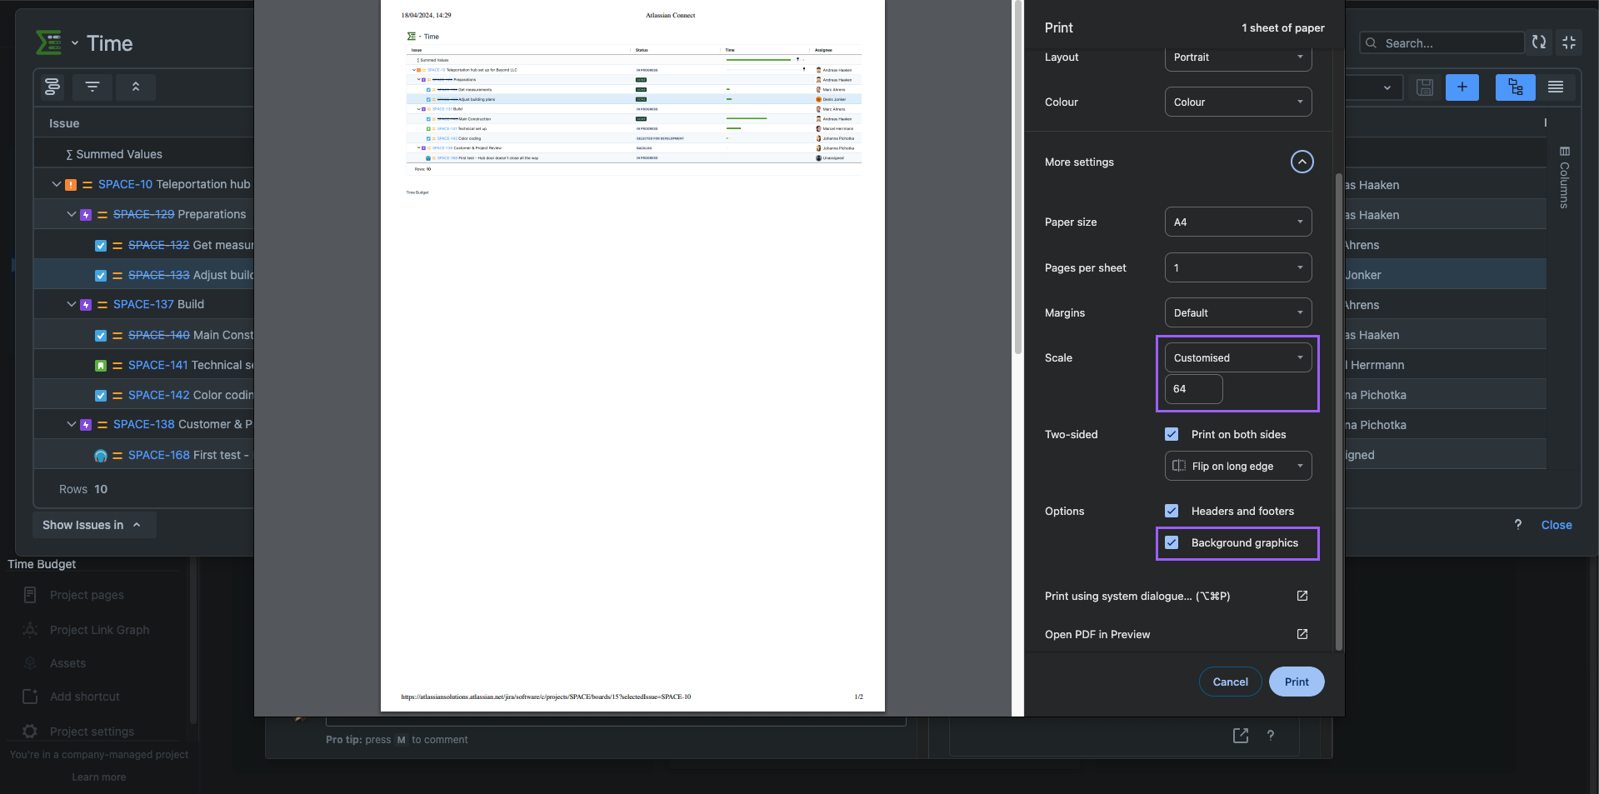This screenshot has height=794, width=1599.
Task: Save the current view via the floppy disk icon
Action: tap(1424, 87)
